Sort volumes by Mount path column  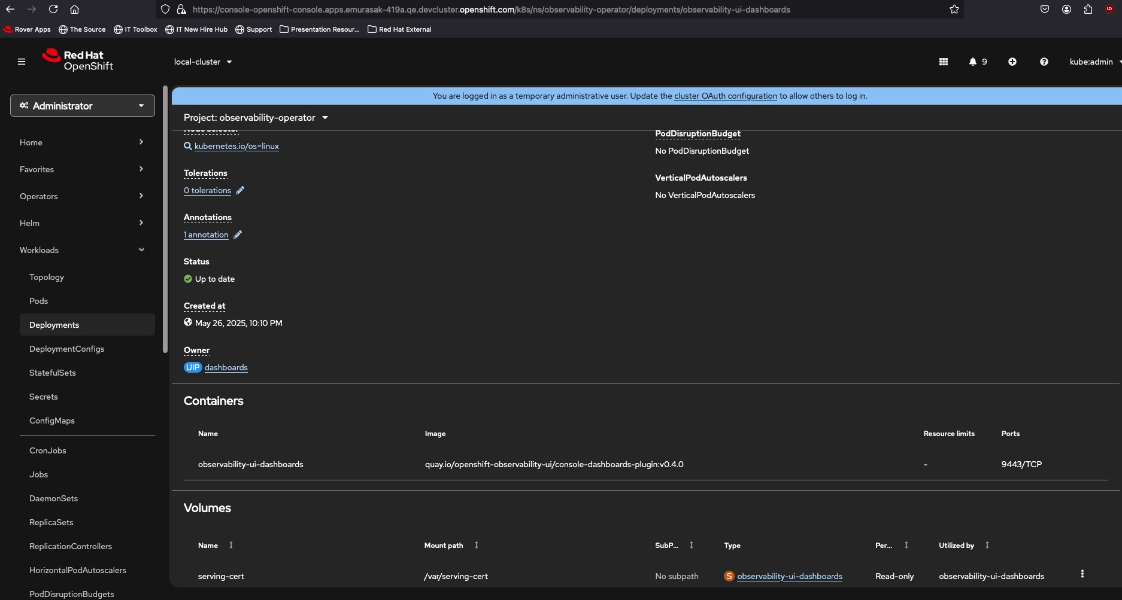(x=477, y=545)
